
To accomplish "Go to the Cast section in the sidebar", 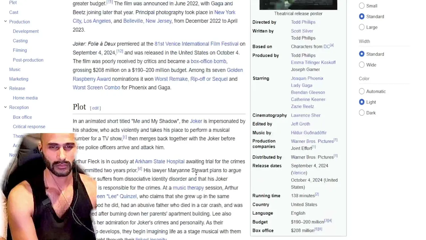I will point(14,12).
